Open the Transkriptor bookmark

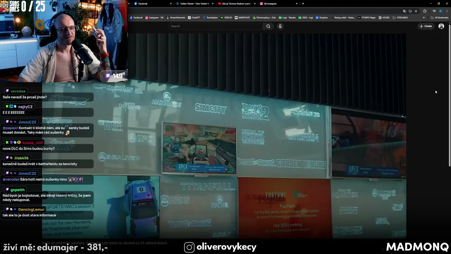(210, 18)
